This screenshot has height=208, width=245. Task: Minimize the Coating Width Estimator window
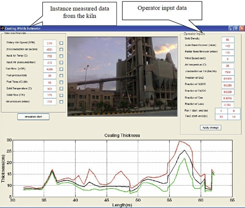pos(231,28)
